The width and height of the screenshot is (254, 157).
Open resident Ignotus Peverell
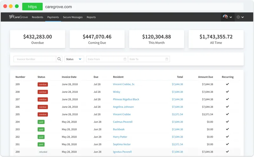(x=122, y=152)
